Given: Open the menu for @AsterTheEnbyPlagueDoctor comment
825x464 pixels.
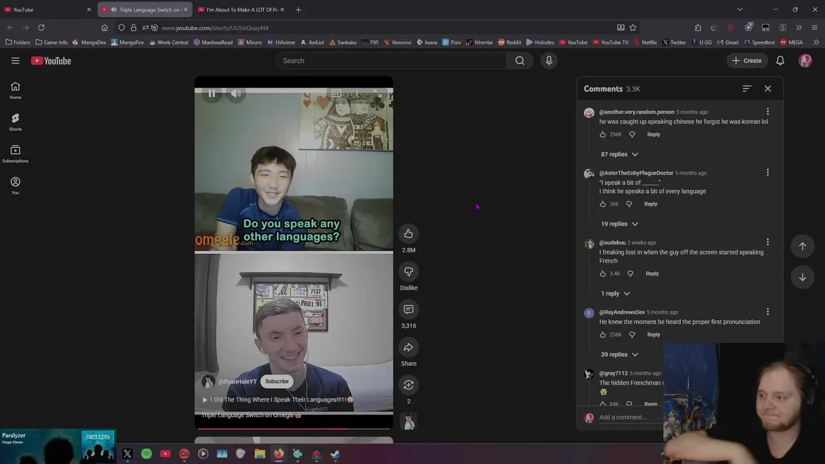Looking at the screenshot, I should click(x=768, y=173).
